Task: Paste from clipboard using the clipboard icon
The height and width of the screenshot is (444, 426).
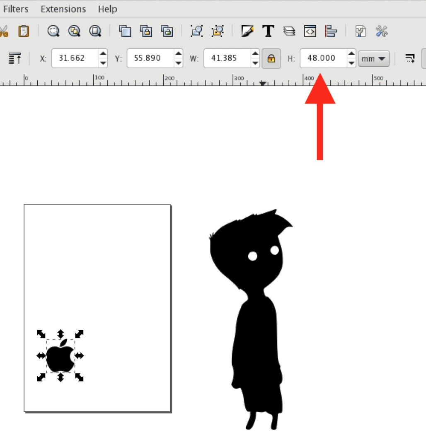Action: pos(24,31)
